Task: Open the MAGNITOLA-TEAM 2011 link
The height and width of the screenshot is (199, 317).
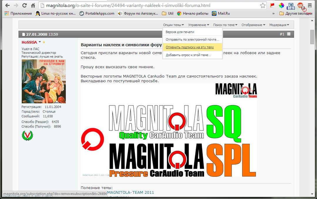Action: (131, 192)
